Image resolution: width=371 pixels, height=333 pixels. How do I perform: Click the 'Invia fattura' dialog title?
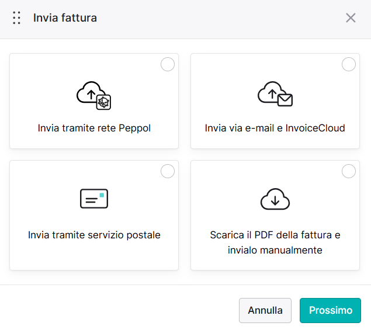(x=65, y=18)
